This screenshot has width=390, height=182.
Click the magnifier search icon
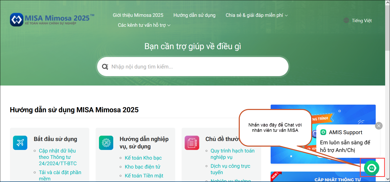pos(105,67)
